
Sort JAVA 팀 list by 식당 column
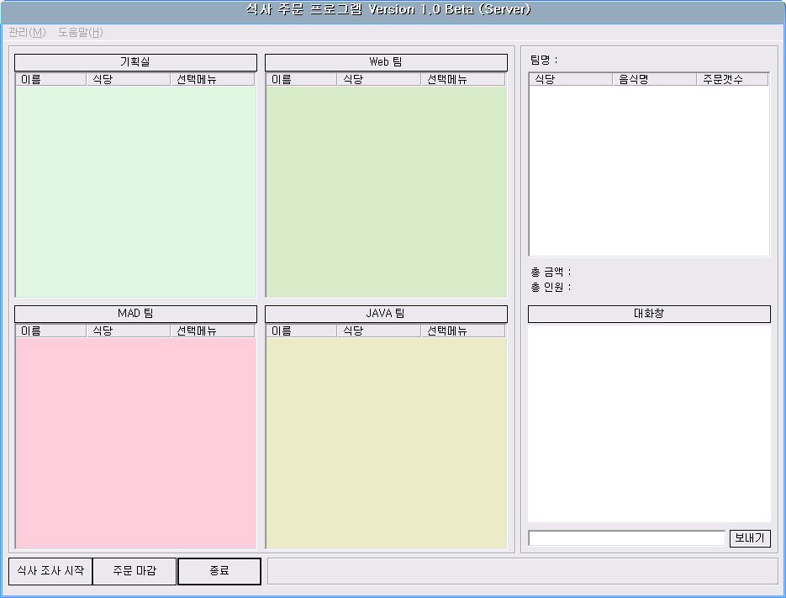point(379,331)
